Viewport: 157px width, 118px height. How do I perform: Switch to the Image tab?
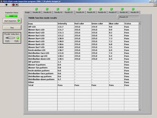27,12
